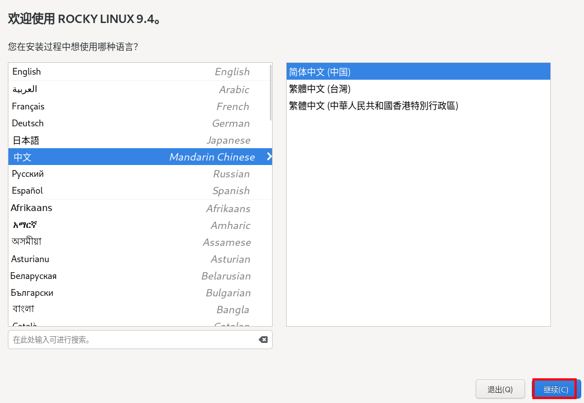This screenshot has height=403, width=584.
Task: Select 繁體中文 (台灣) locale
Action: [x=419, y=89]
